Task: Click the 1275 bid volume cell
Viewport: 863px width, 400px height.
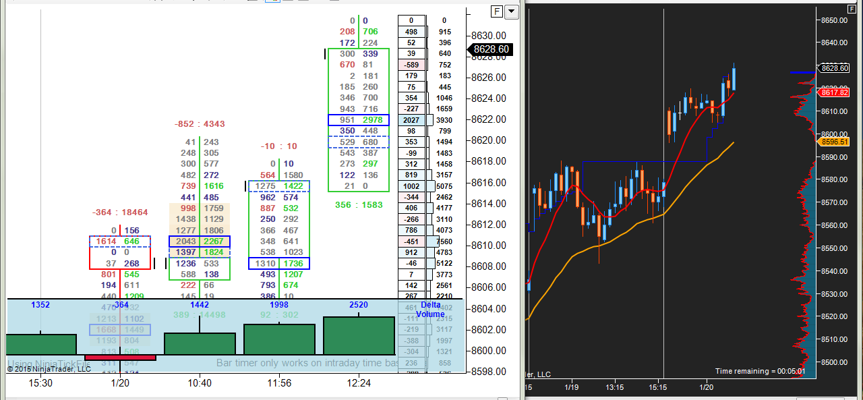Action: (266, 186)
